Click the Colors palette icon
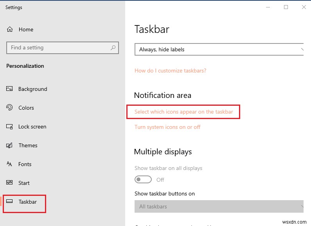The image size is (311, 226). tap(9, 107)
